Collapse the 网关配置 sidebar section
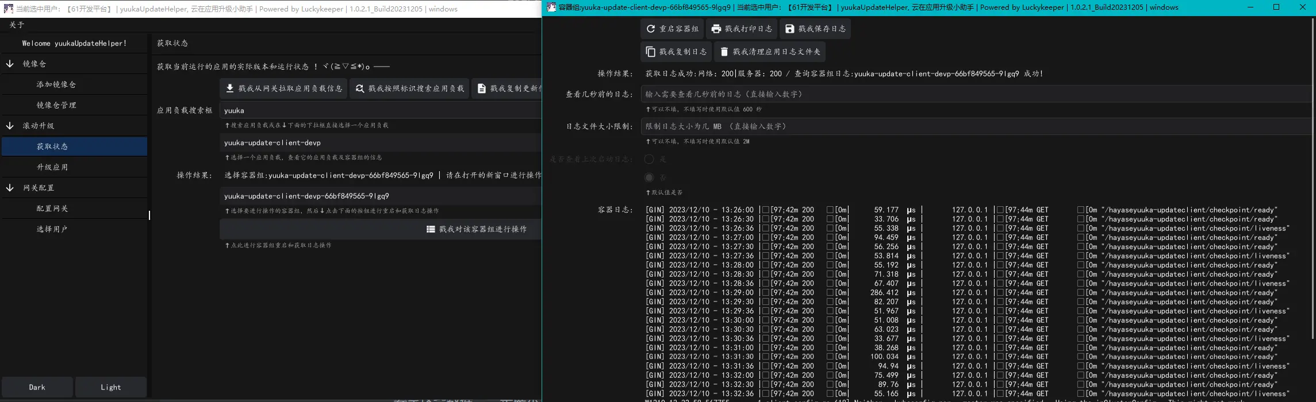 click(10, 188)
